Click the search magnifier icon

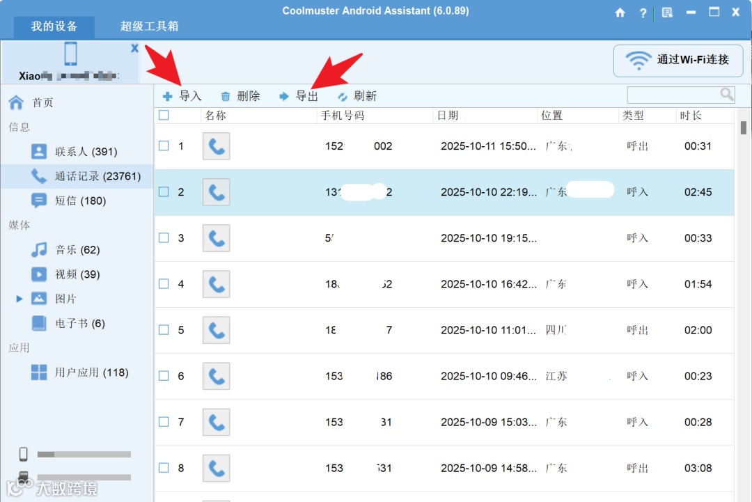coord(727,94)
